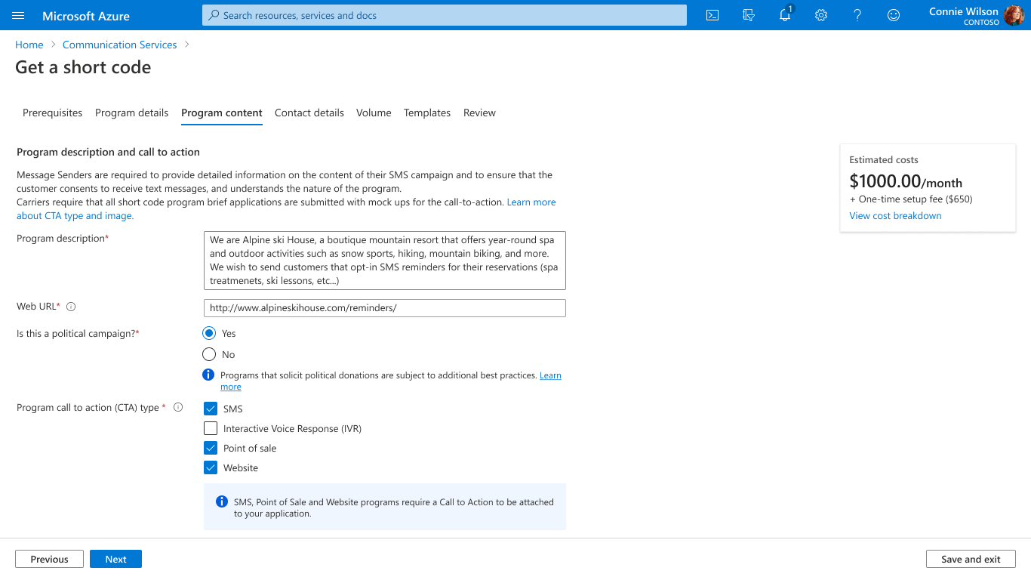Enable Interactive Voice Response (IVR) checkbox
This screenshot has width=1031, height=580.
(211, 428)
